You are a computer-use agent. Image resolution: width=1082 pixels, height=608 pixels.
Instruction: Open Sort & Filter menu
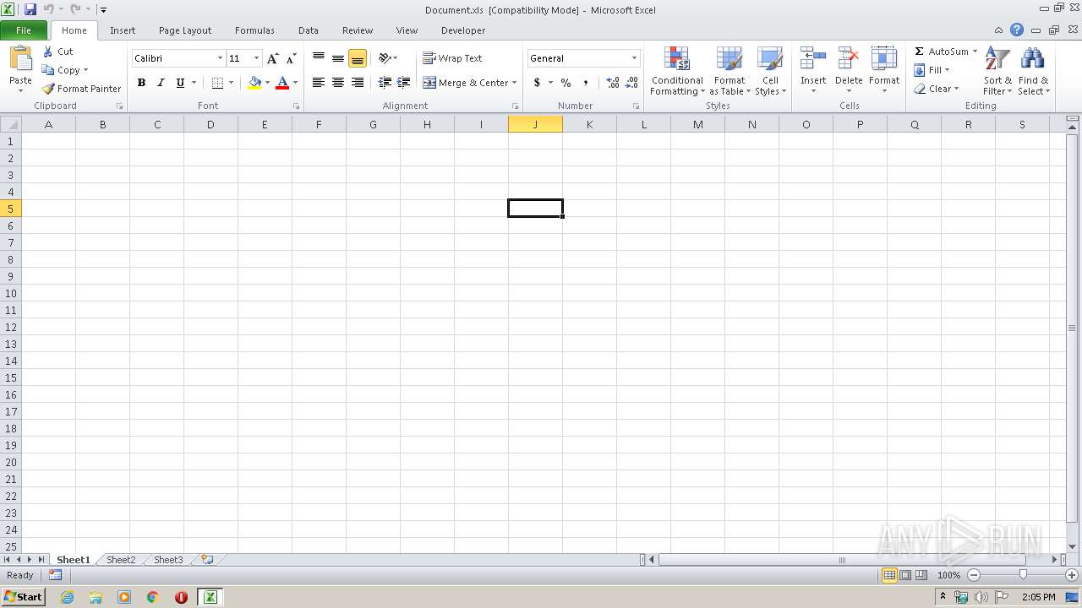click(x=997, y=71)
